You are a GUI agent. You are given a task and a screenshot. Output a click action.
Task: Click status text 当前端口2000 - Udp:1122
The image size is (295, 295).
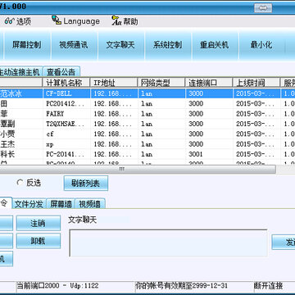57,286
